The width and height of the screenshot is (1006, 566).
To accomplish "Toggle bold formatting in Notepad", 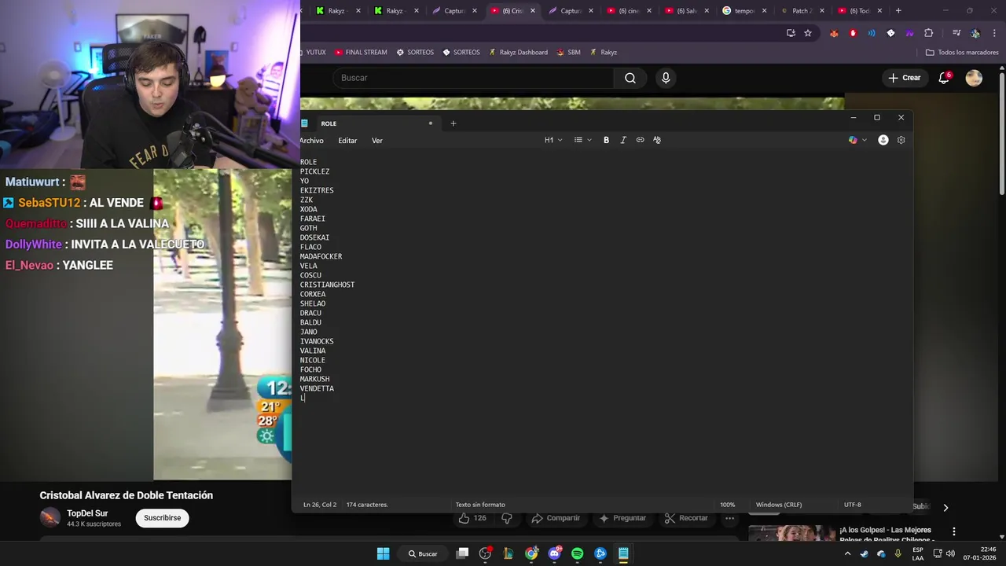I will point(606,140).
